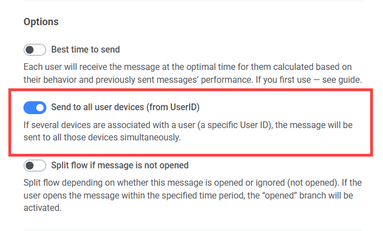The height and width of the screenshot is (231, 383).
Task: Enable the Best time to send toggle
Action: tap(35, 50)
